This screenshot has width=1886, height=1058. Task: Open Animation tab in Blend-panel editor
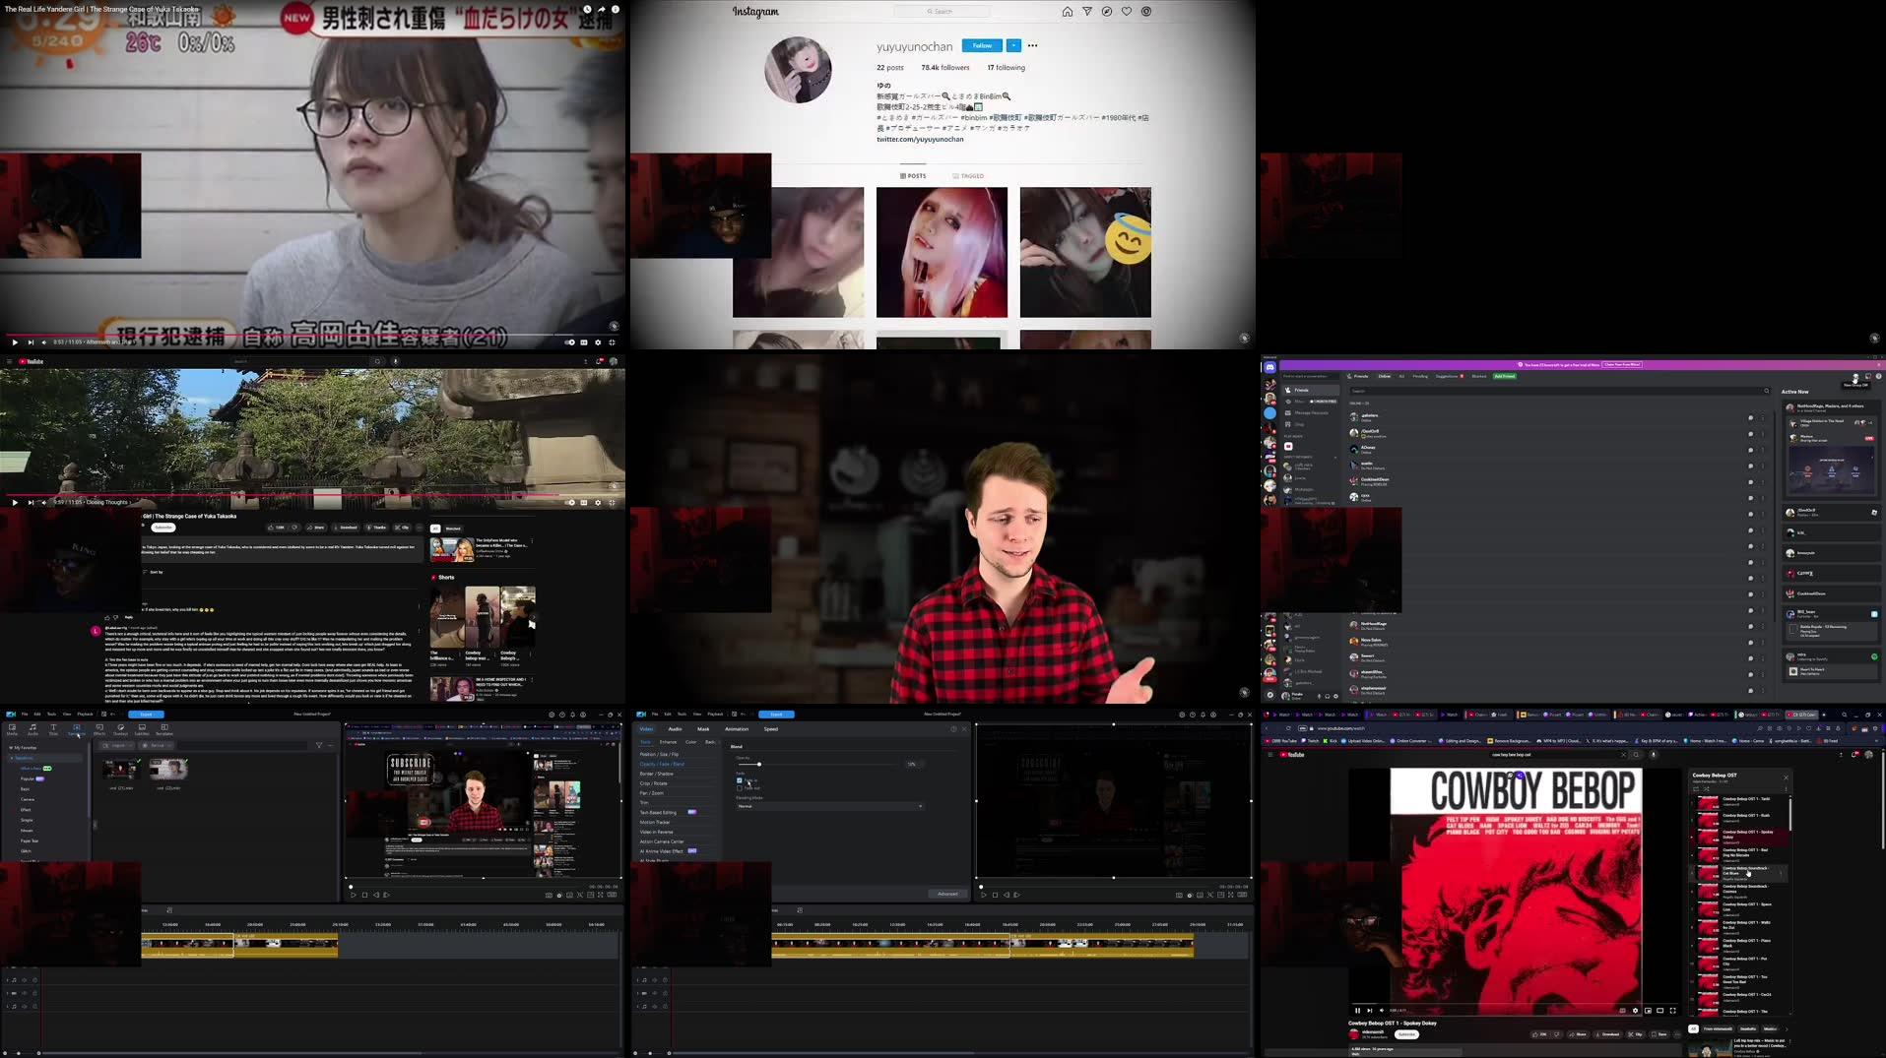click(737, 729)
